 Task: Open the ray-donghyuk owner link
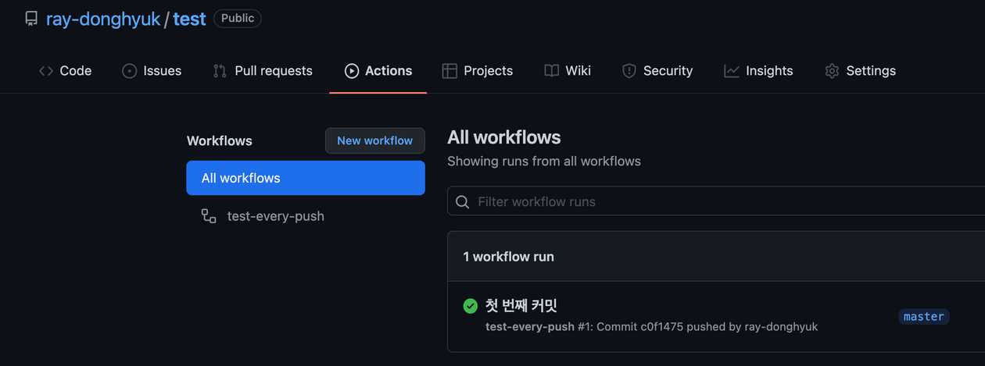103,19
